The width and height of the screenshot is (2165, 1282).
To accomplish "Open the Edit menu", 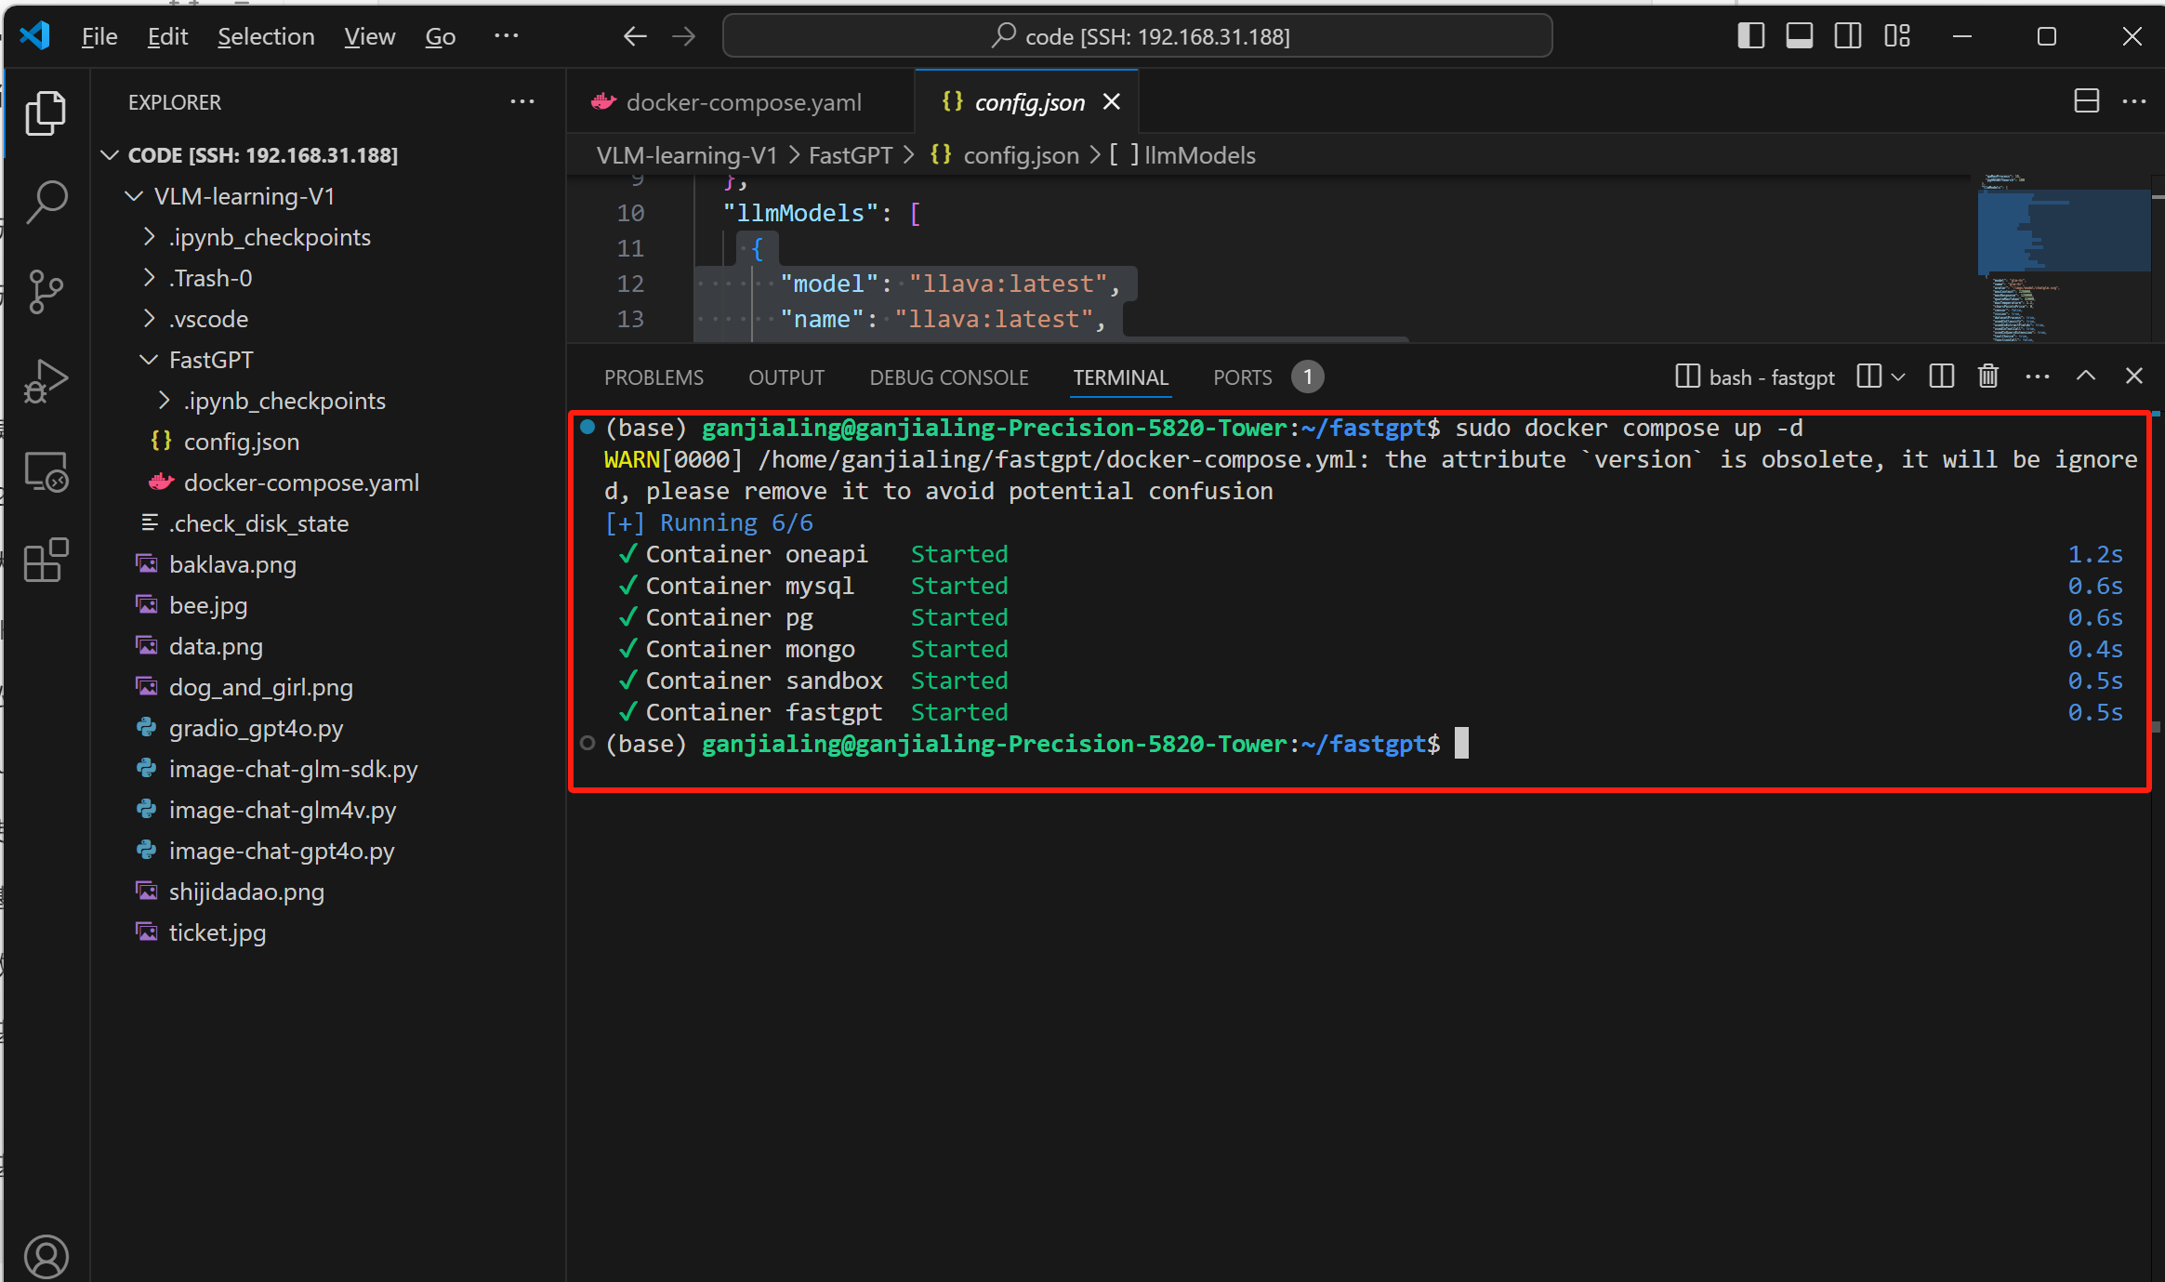I will [x=167, y=36].
